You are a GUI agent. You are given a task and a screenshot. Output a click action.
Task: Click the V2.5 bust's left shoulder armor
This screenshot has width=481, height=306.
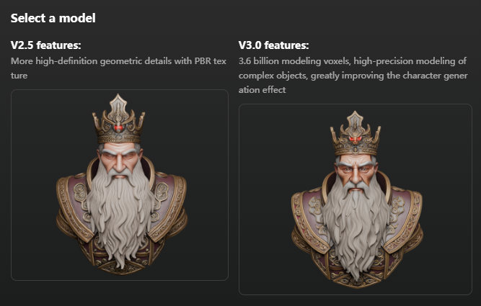(74, 205)
